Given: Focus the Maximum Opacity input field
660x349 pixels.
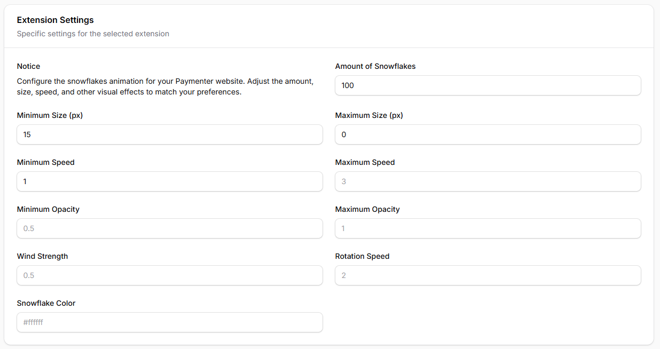Looking at the screenshot, I should pos(488,228).
